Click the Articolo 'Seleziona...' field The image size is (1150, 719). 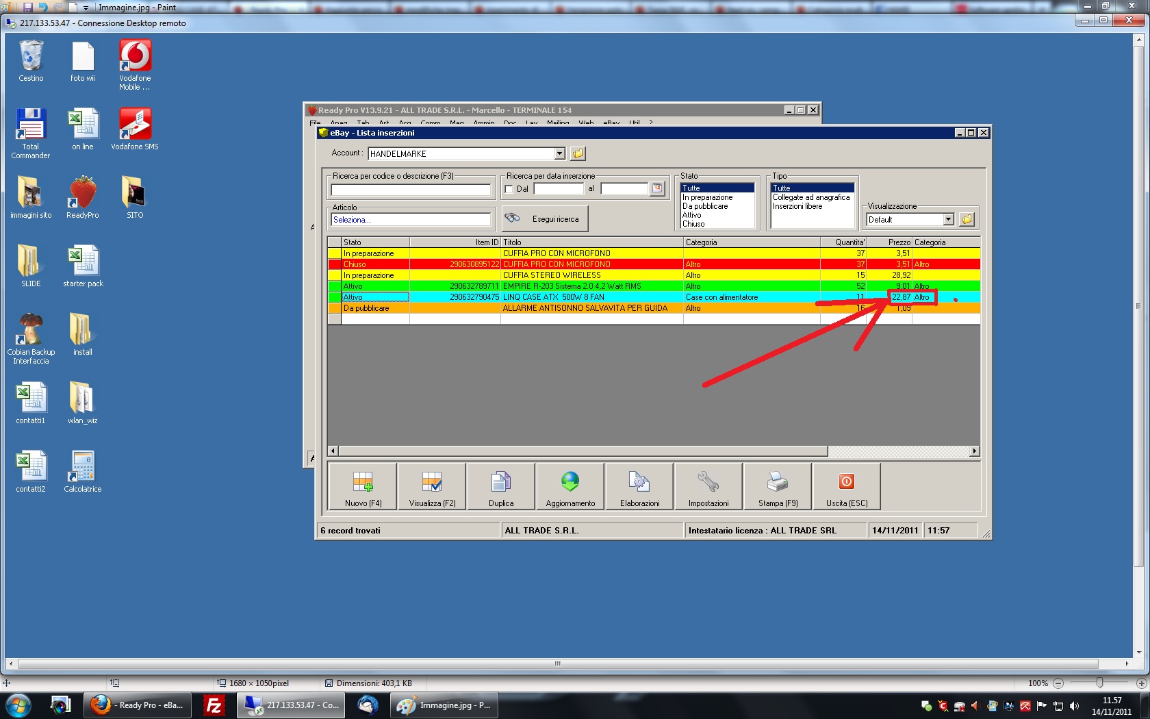411,220
